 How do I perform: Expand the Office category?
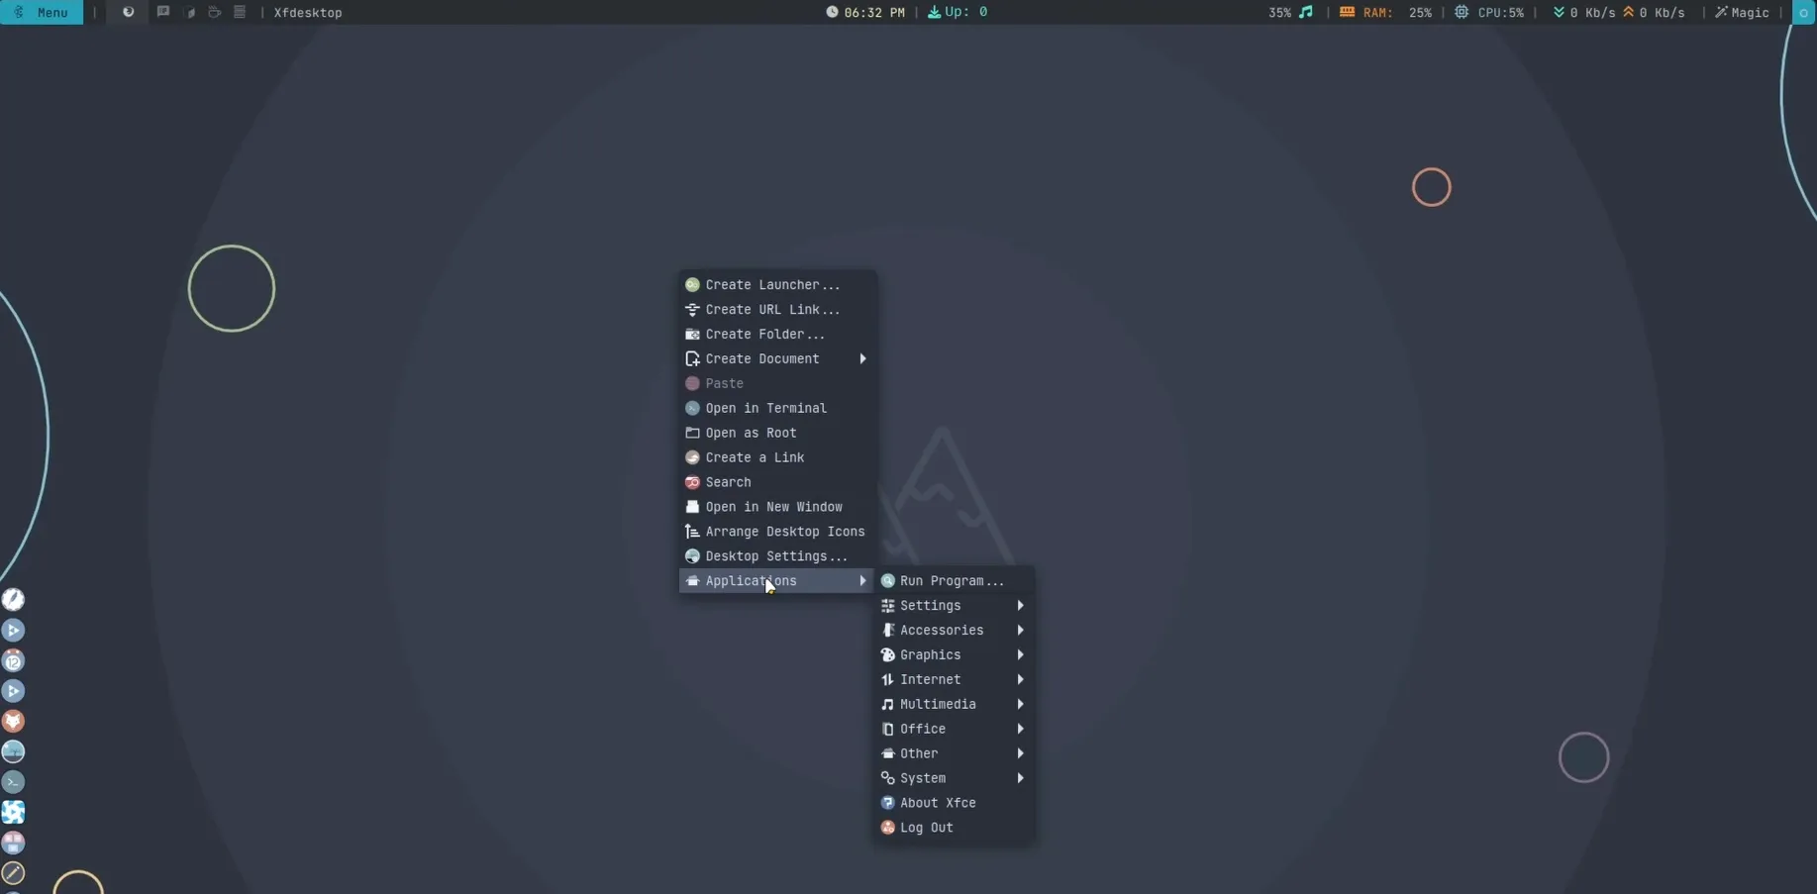(954, 730)
